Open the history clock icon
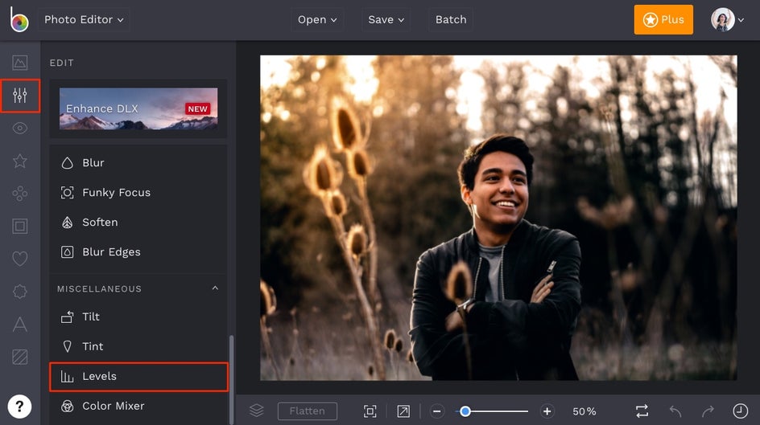The height and width of the screenshot is (425, 760). coord(740,411)
